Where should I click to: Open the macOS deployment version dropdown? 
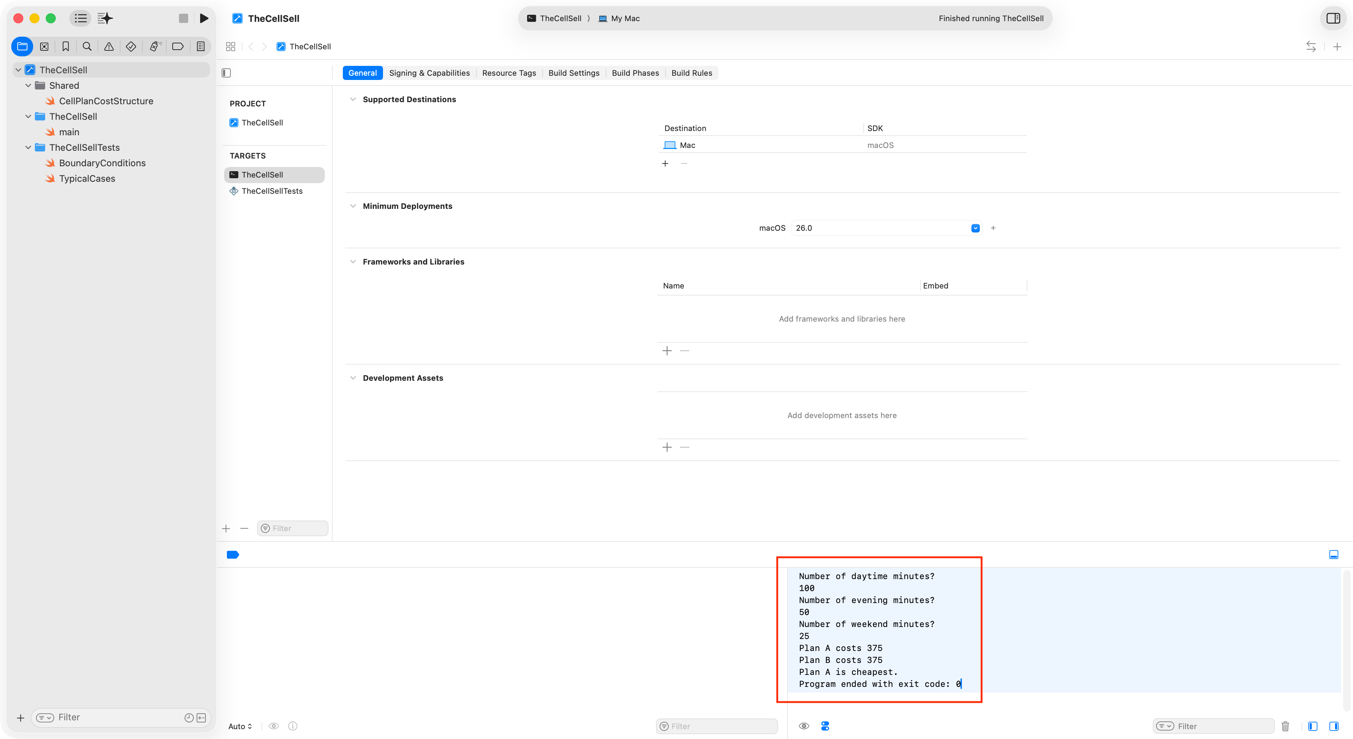point(975,228)
